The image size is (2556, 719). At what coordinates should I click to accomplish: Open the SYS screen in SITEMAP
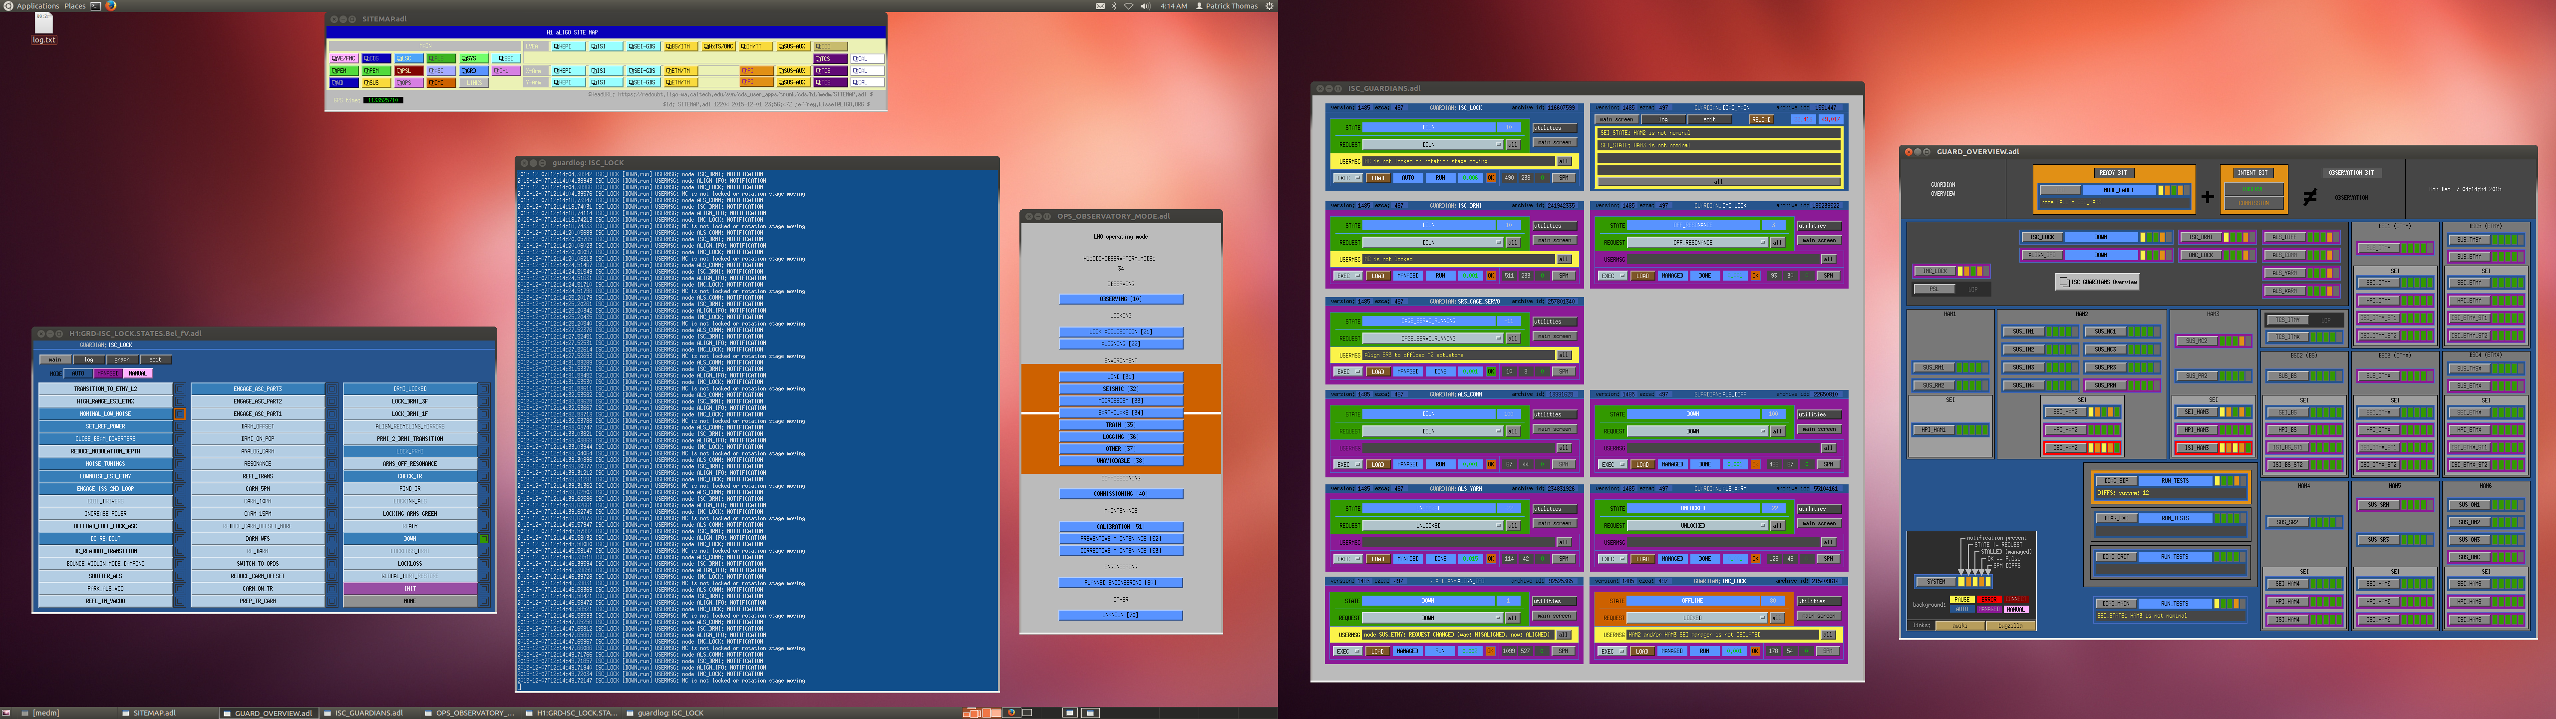474,58
